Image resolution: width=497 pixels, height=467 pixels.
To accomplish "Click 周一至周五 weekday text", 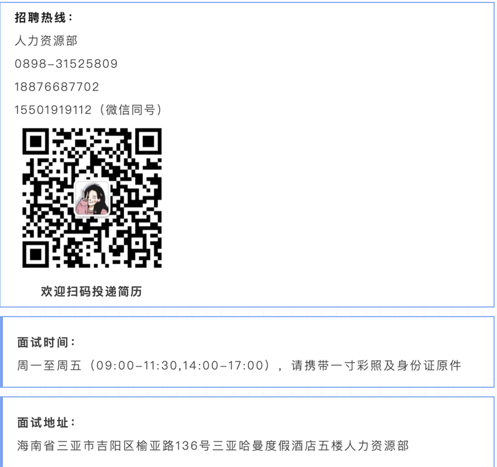I will (x=50, y=366).
